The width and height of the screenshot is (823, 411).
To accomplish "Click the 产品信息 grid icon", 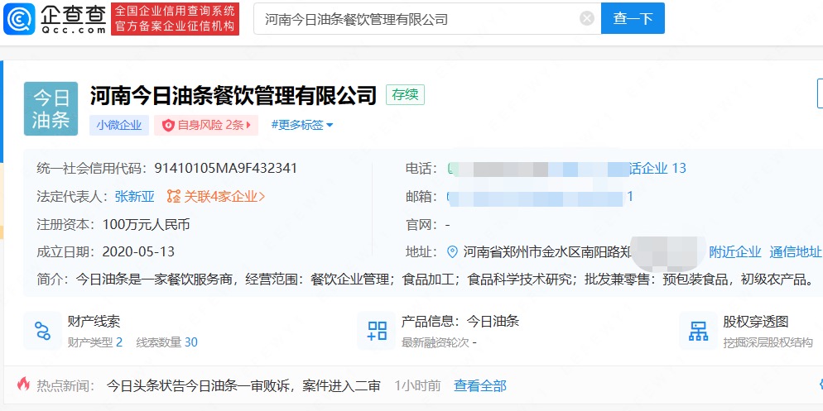I will (377, 331).
